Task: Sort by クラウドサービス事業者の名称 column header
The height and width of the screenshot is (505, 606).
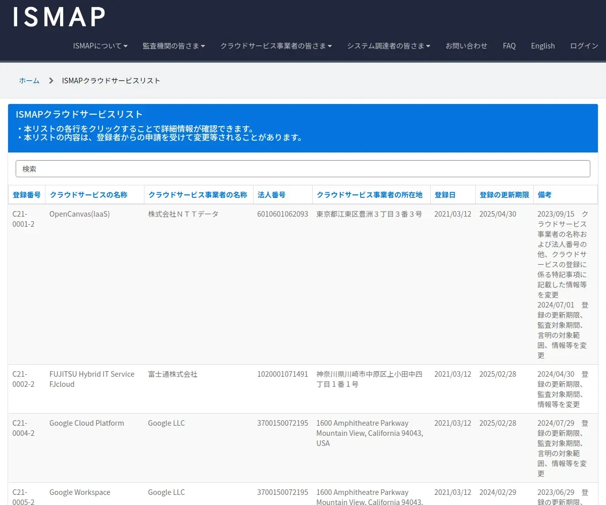Action: pos(198,195)
